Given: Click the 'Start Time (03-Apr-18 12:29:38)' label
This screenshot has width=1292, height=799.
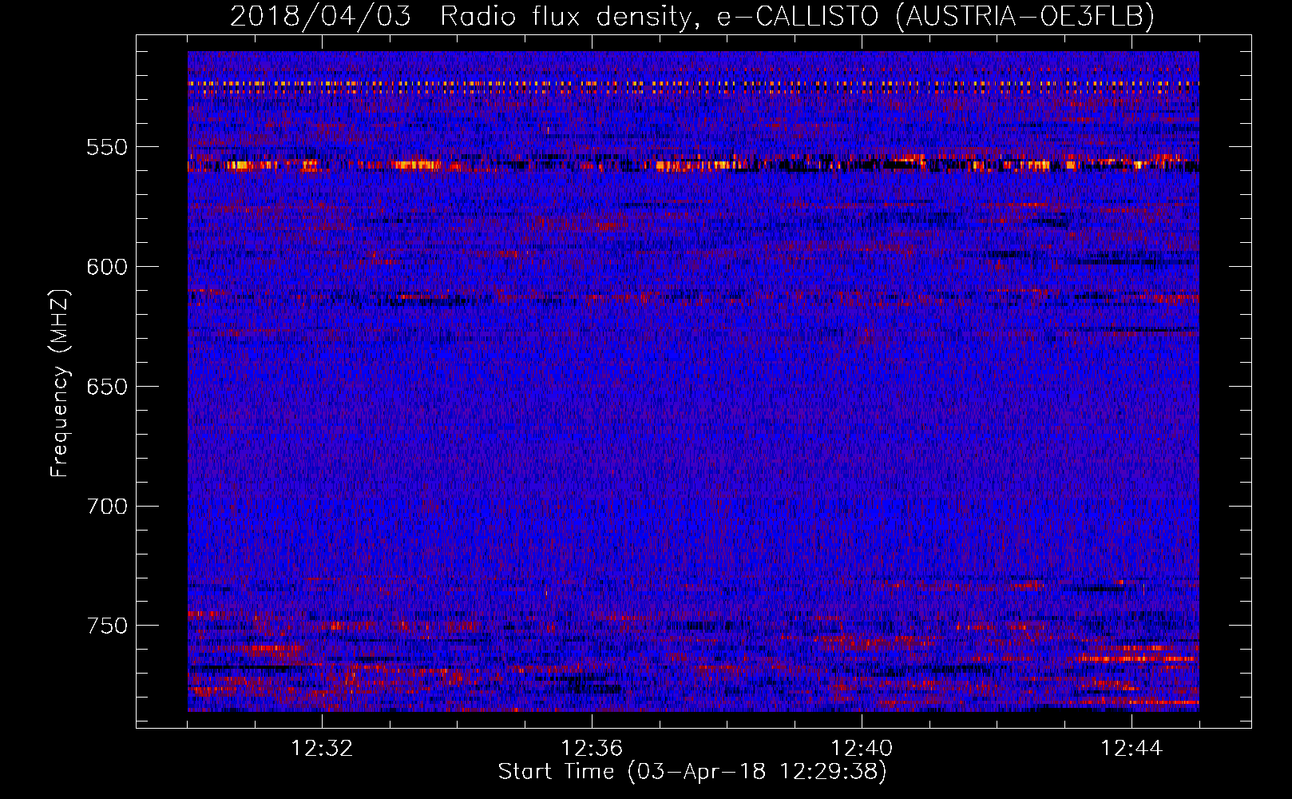Looking at the screenshot, I should click(x=692, y=772).
